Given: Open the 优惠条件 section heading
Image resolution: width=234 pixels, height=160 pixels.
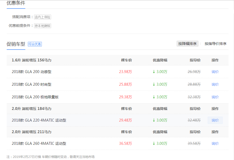Looking at the screenshot, I should pos(16,3).
